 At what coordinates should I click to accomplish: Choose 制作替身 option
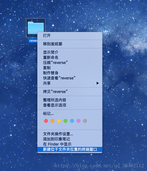tap(70, 73)
